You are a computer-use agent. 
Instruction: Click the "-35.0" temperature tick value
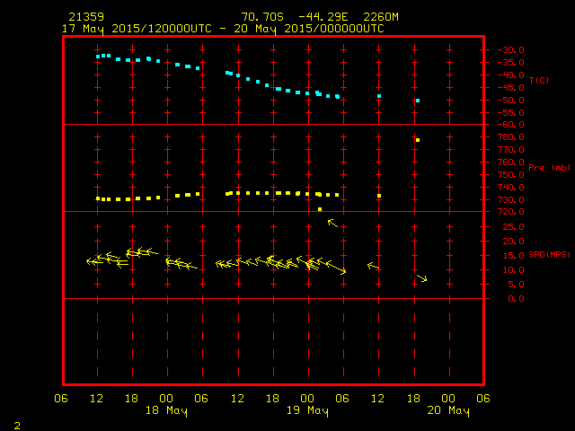tap(511, 63)
